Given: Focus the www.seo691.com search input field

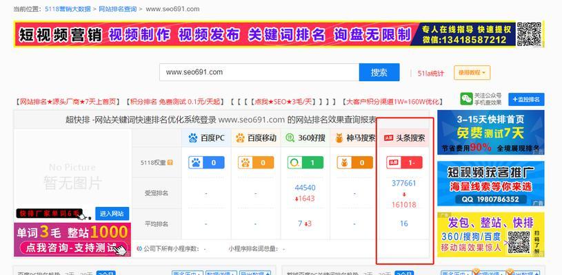Looking at the screenshot, I should [x=259, y=72].
